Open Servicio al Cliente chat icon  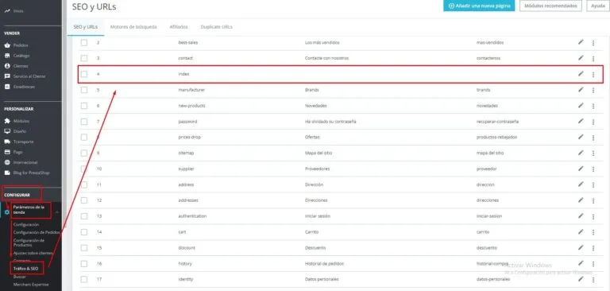7,76
